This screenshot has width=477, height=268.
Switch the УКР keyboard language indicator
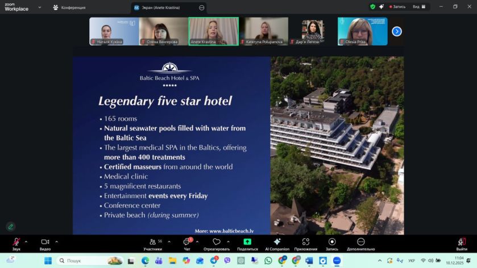point(412,261)
